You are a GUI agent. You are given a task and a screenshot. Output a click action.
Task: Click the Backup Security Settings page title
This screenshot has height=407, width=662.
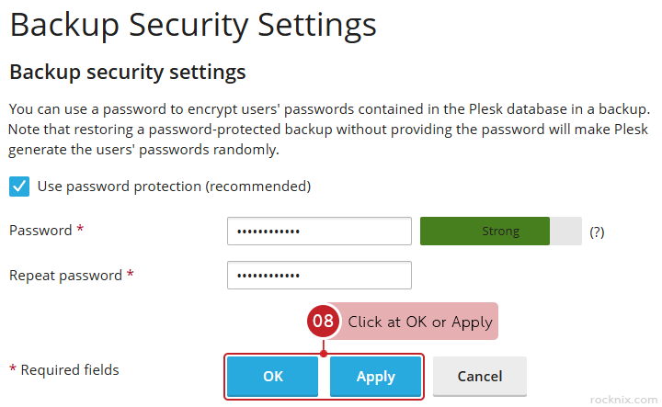coord(193,25)
